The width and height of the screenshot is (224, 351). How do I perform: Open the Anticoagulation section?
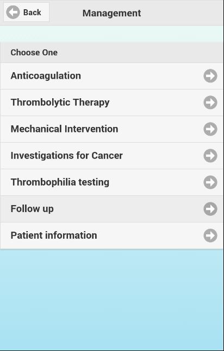coord(112,76)
